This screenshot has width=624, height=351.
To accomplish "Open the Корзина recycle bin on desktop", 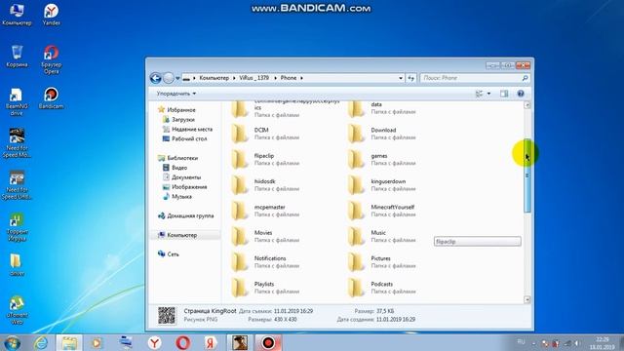I will (x=17, y=57).
